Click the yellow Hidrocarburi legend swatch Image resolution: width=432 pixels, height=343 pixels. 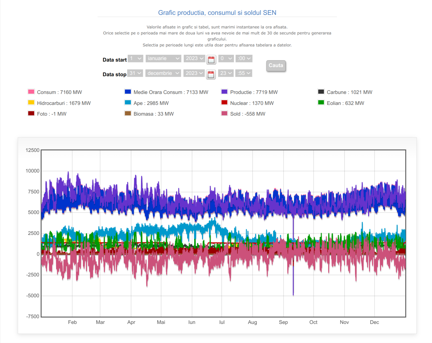pos(31,103)
